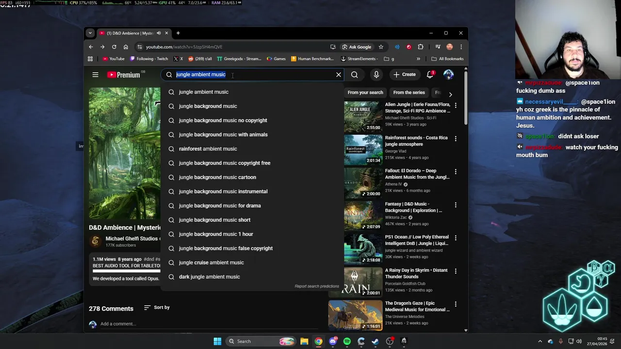Show hidden system tray icons
This screenshot has width=621, height=349.
(540, 341)
